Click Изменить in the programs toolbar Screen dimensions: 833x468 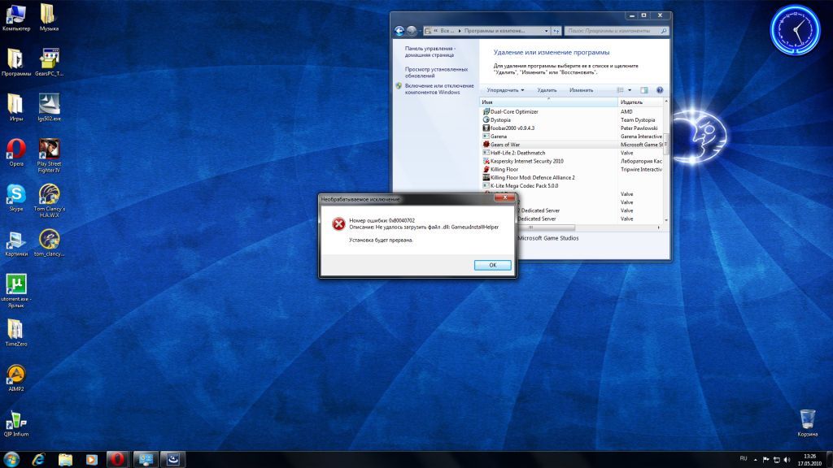[581, 90]
